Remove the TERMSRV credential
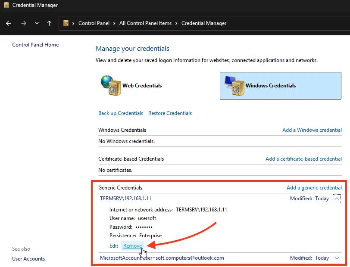This screenshot has width=350, height=267. pyautogui.click(x=132, y=246)
